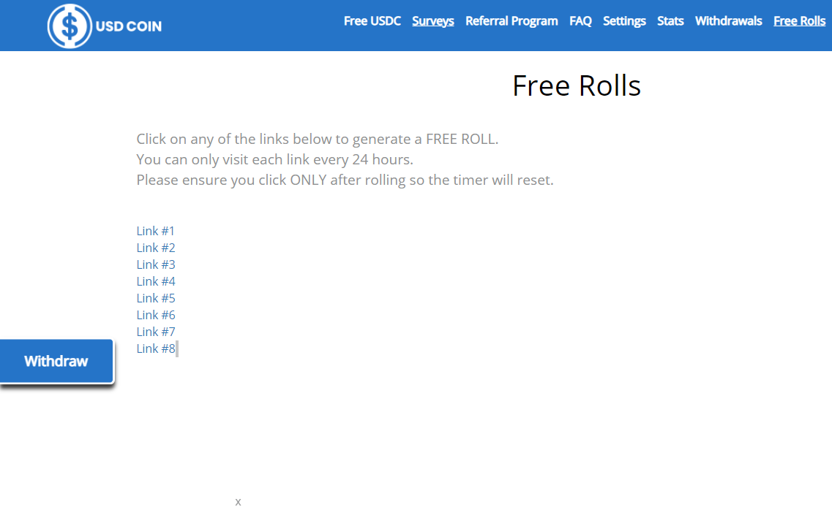Click the USD COIN brand text
This screenshot has height=507, width=832.
pos(128,26)
